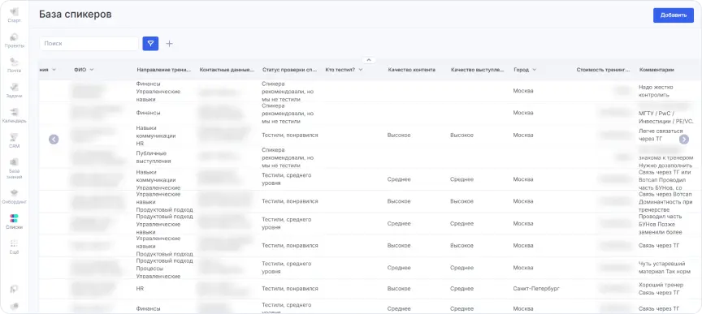Click Высокое content quality in Санкт-Петербург row
Image resolution: width=702 pixels, height=314 pixels.
coord(399,289)
